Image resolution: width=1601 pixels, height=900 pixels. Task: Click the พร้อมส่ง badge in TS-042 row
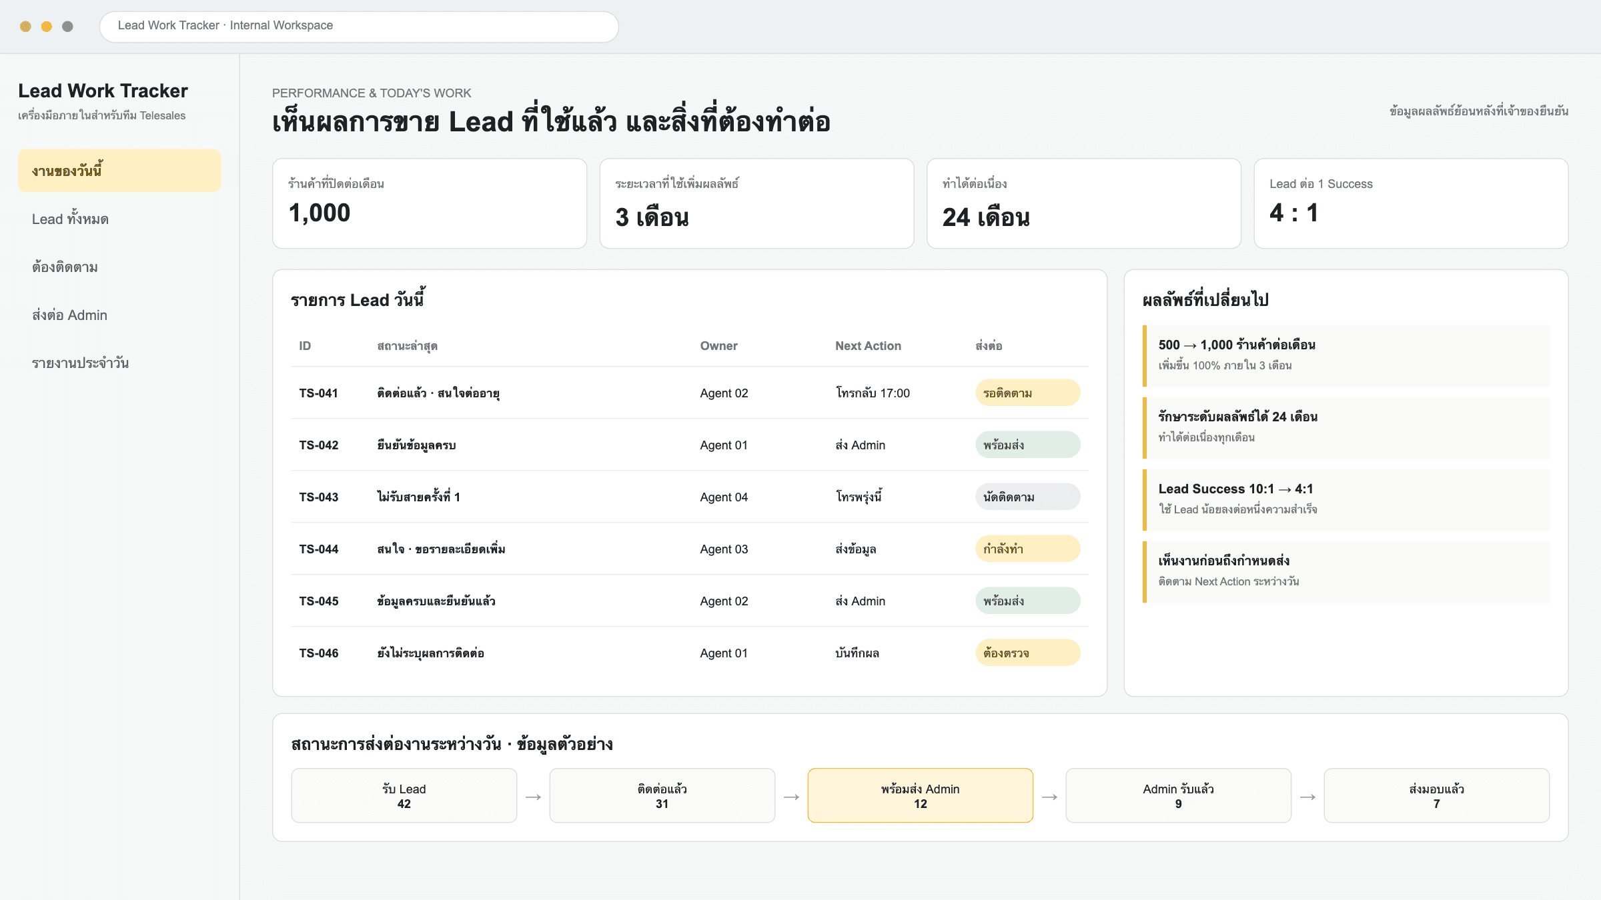pyautogui.click(x=1027, y=445)
